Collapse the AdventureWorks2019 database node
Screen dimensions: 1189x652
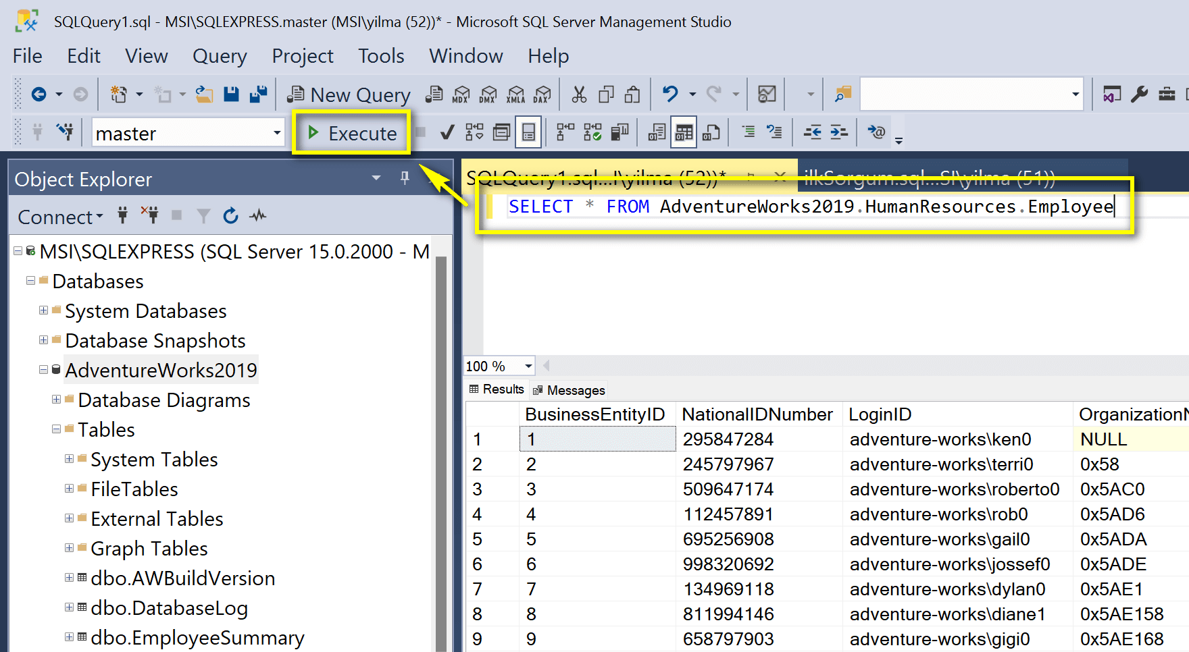pyautogui.click(x=43, y=370)
